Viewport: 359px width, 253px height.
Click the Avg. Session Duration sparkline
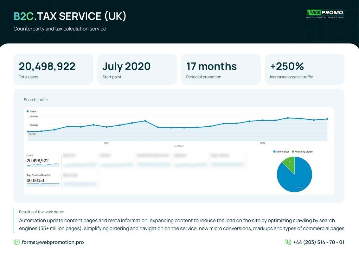(43, 184)
